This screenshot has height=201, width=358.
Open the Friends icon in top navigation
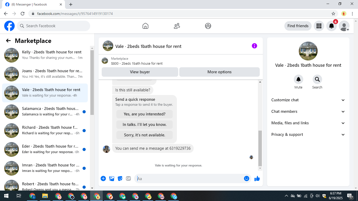(x=177, y=26)
